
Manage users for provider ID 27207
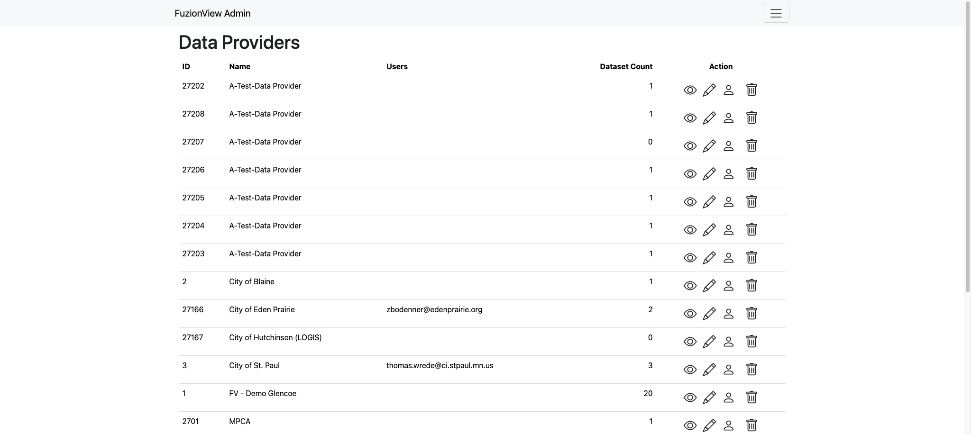pos(729,146)
